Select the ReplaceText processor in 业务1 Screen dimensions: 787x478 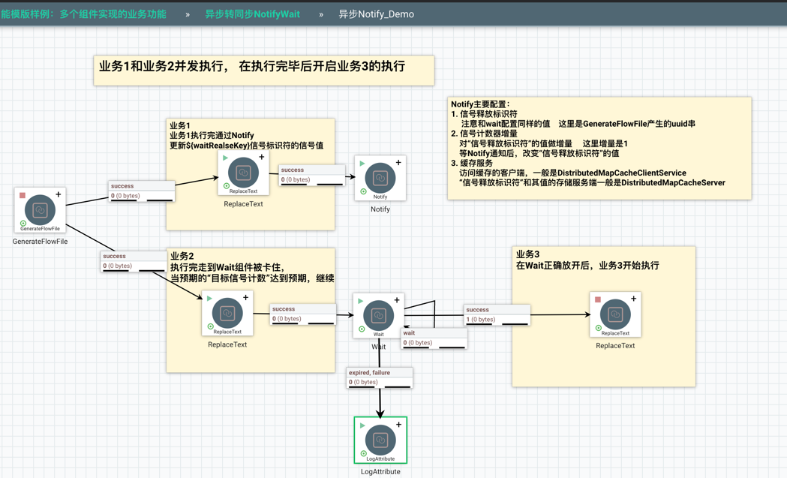coord(243,173)
